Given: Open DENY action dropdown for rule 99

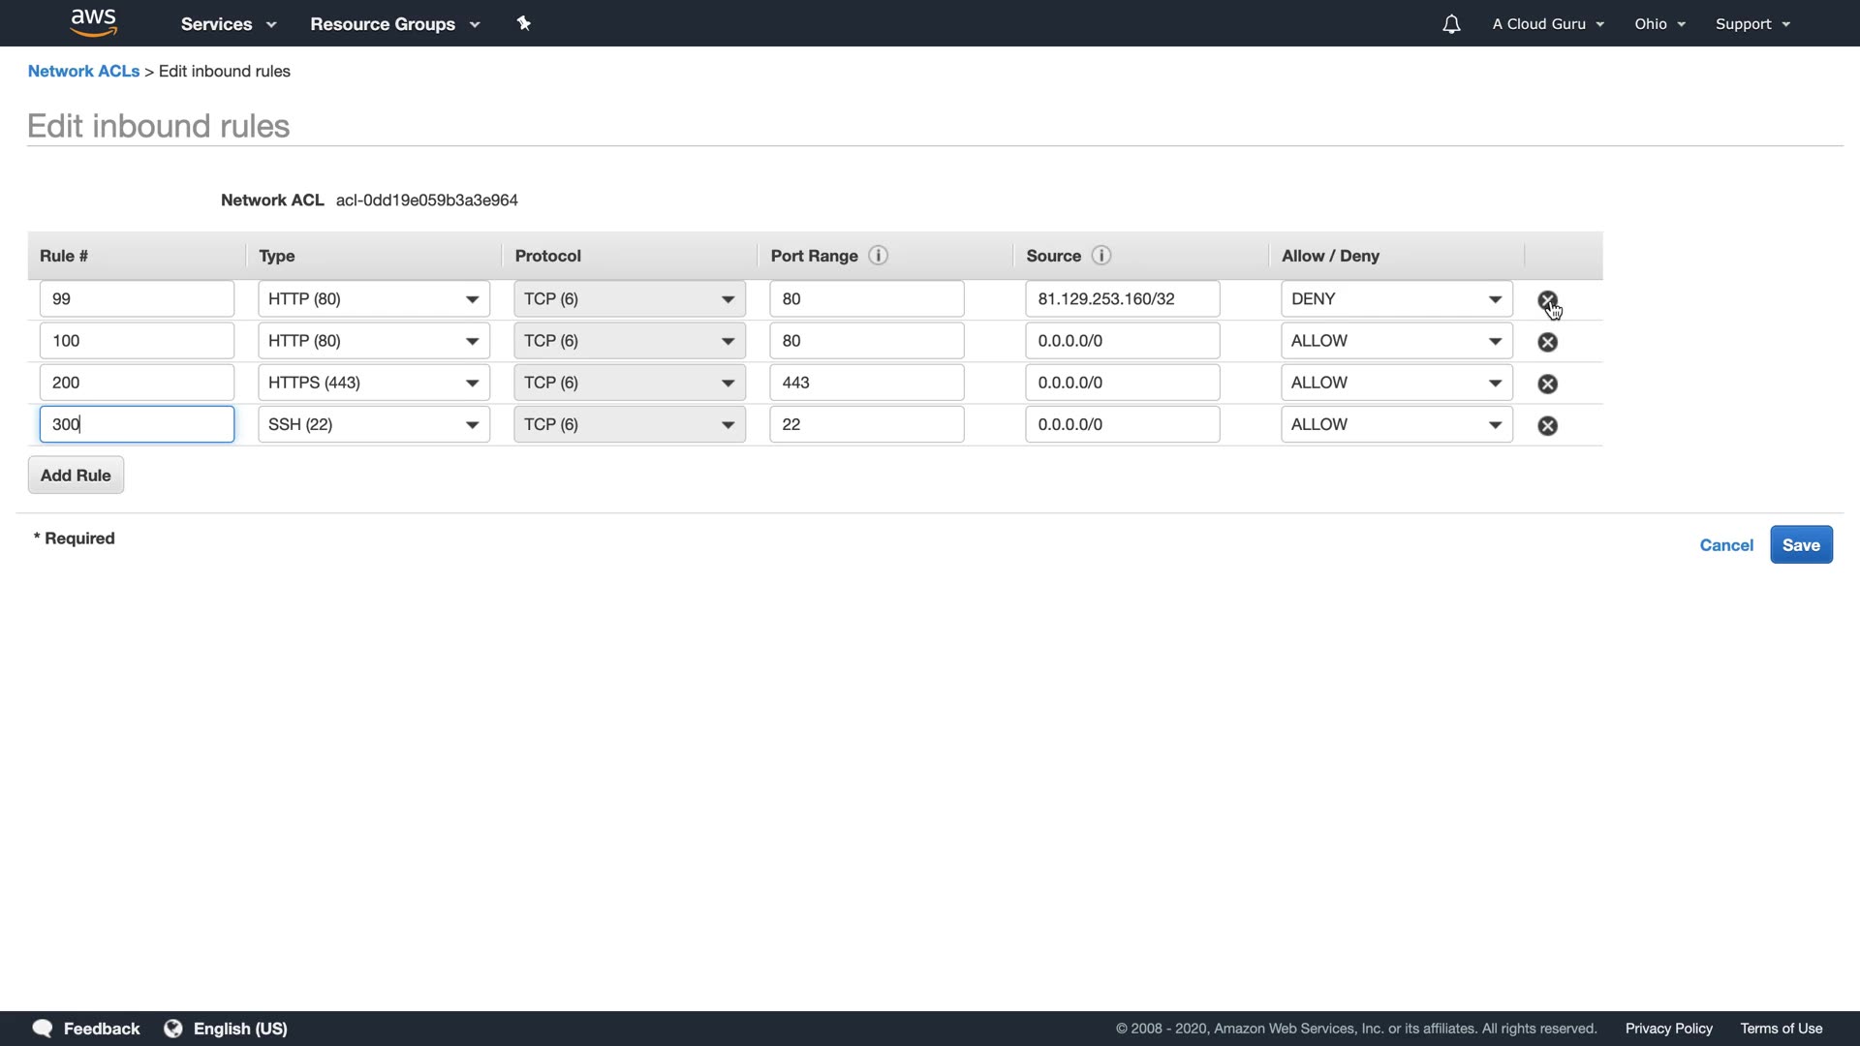Looking at the screenshot, I should point(1395,299).
